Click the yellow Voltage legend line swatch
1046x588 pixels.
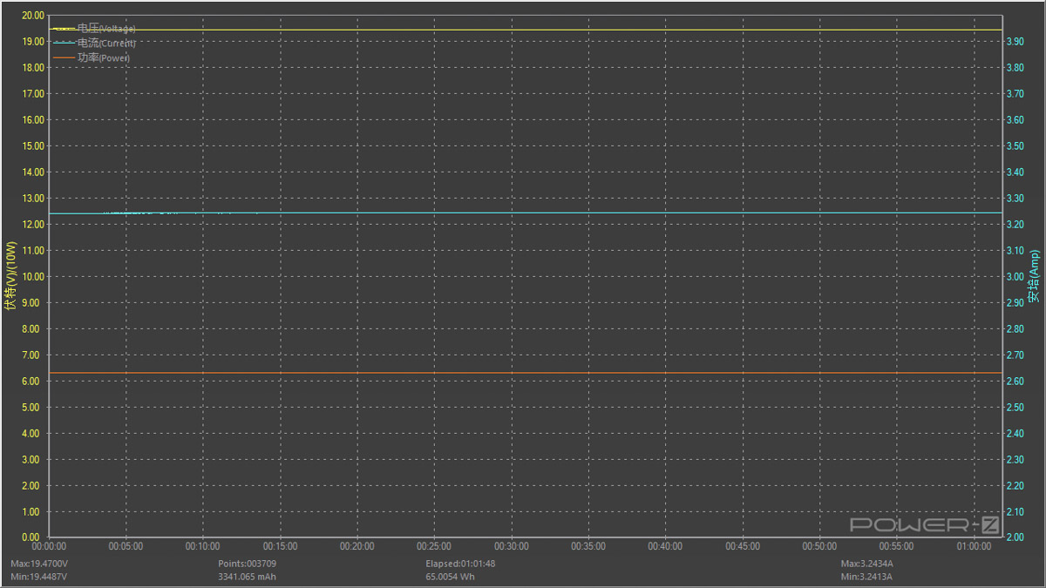click(x=65, y=29)
